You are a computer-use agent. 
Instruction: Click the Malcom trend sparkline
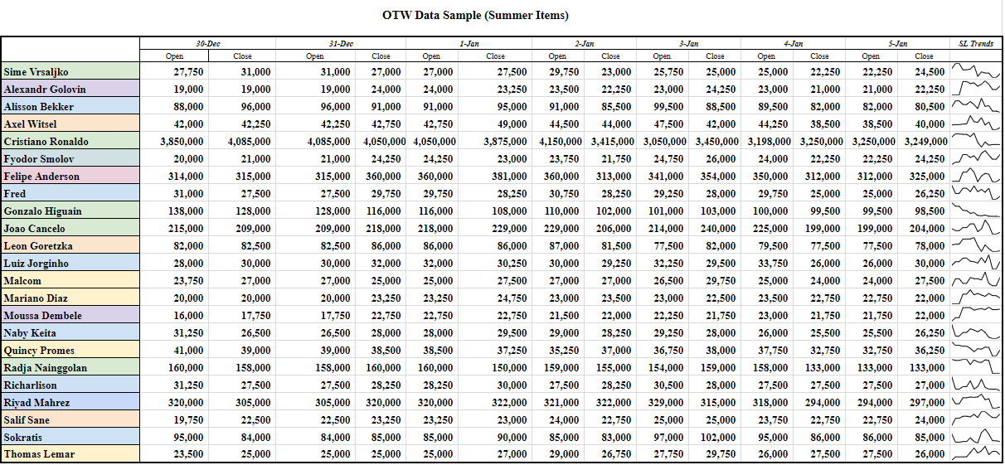coord(976,281)
